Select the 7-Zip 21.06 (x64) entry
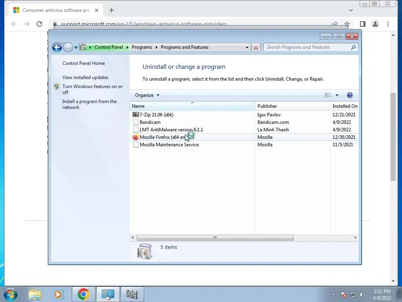Viewport: 402px width, 302px height. 156,115
